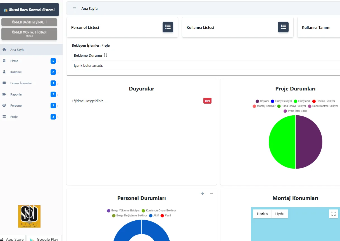Expand the Raporlar menu chevron
The image size is (340, 241).
(x=58, y=95)
